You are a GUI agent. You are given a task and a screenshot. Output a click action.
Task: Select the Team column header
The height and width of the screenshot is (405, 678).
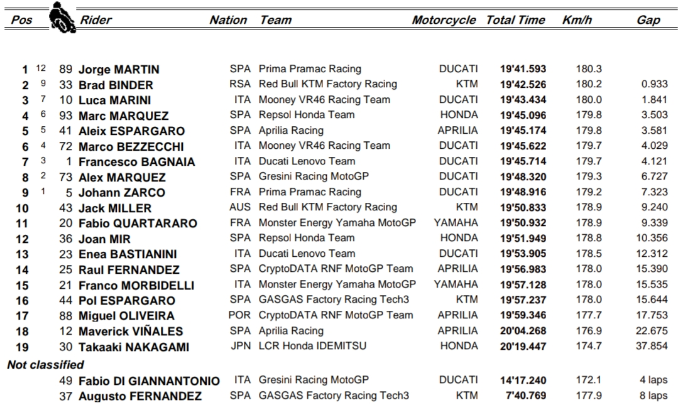point(276,20)
